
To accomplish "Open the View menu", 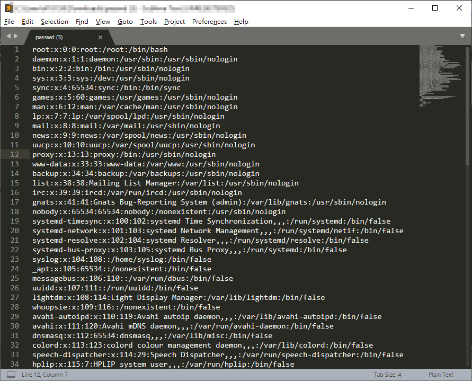I will pyautogui.click(x=103, y=22).
